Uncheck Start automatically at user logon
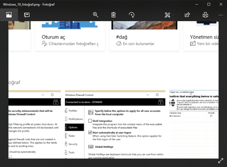227x167 pixels. [90, 132]
